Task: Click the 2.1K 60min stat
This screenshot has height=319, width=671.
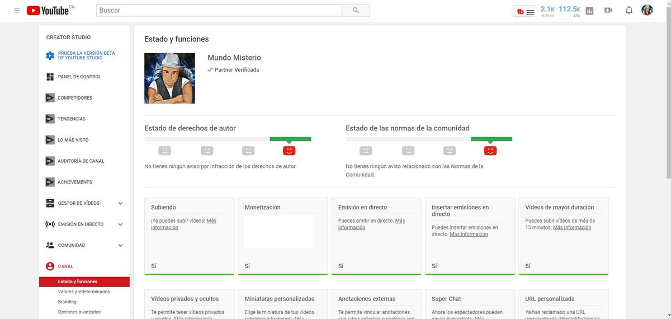Action: pos(548,11)
